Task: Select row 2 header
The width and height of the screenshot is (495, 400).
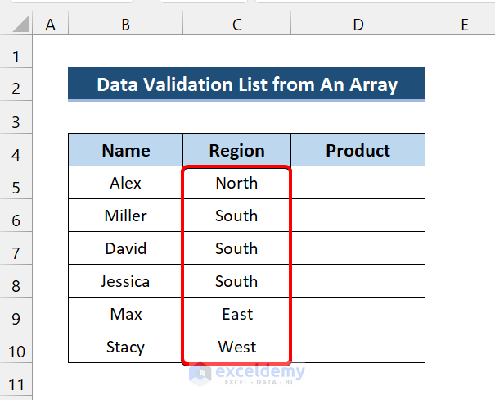Action: tap(16, 88)
